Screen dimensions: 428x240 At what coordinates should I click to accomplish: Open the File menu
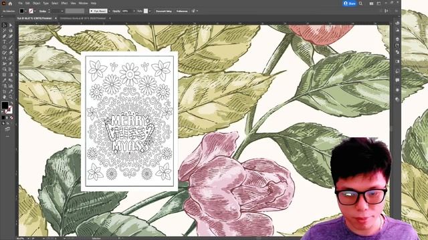pos(21,3)
